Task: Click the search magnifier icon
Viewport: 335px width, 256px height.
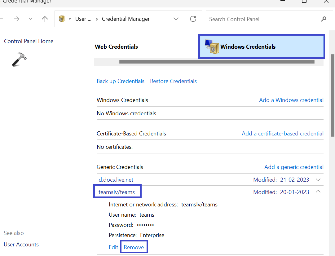Action: coord(324,19)
